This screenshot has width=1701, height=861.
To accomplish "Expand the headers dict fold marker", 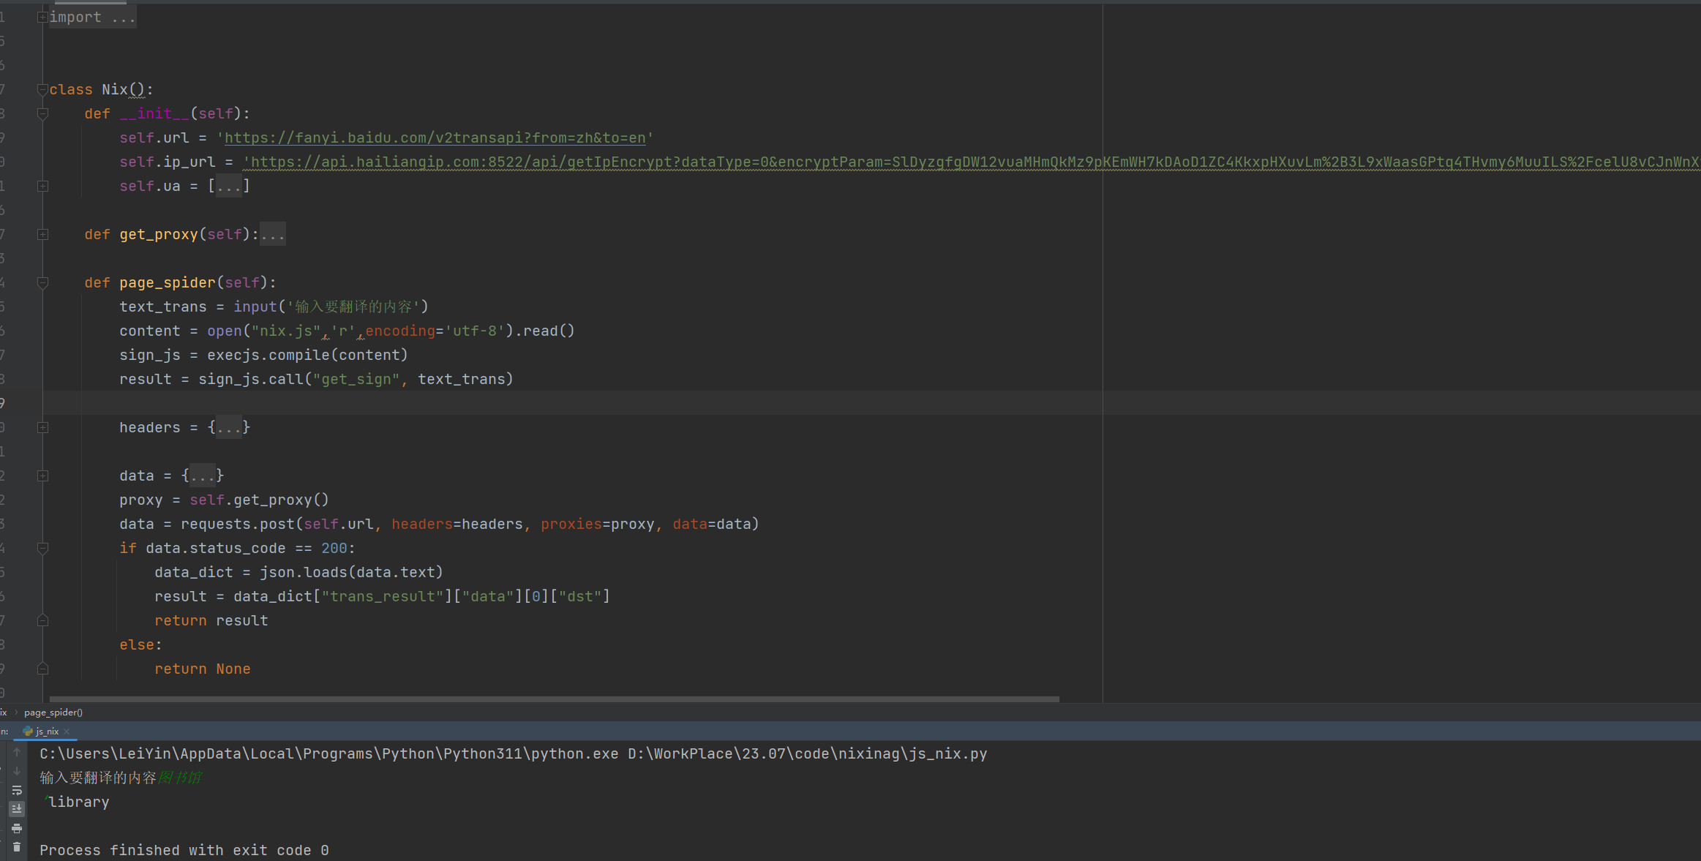I will (42, 427).
